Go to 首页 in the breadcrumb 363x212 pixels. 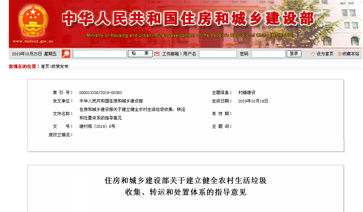coord(45,67)
